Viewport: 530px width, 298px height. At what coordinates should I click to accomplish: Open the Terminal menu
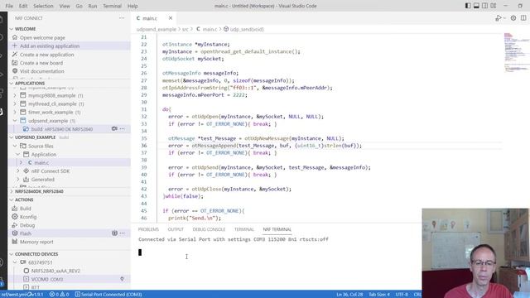tap(112, 6)
